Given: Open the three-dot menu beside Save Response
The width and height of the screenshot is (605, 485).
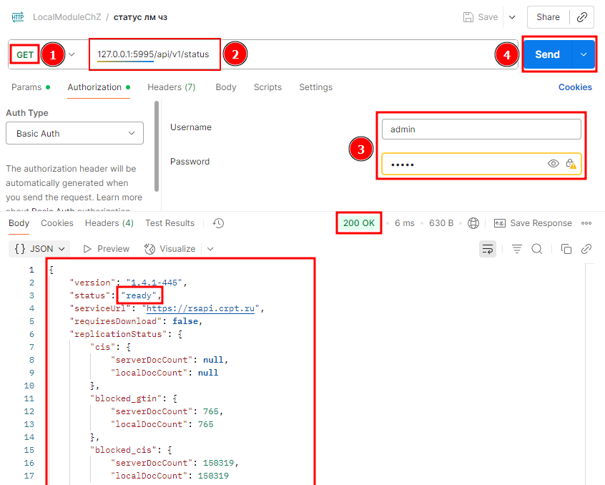Looking at the screenshot, I should pyautogui.click(x=586, y=223).
